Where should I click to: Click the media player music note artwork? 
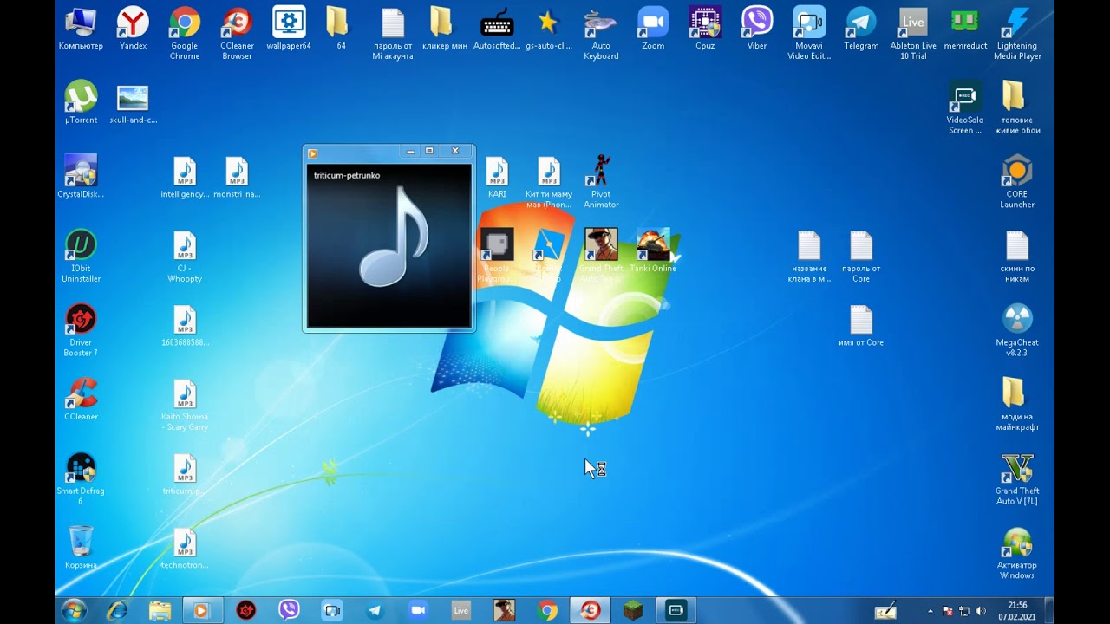[395, 237]
